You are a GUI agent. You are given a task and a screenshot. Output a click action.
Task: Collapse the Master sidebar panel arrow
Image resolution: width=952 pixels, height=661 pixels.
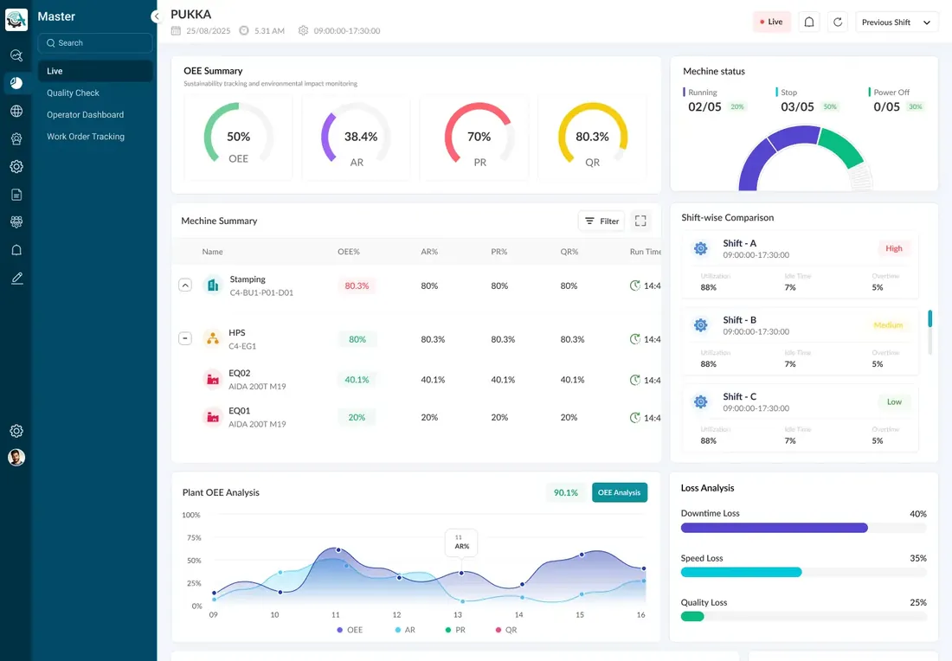click(157, 16)
